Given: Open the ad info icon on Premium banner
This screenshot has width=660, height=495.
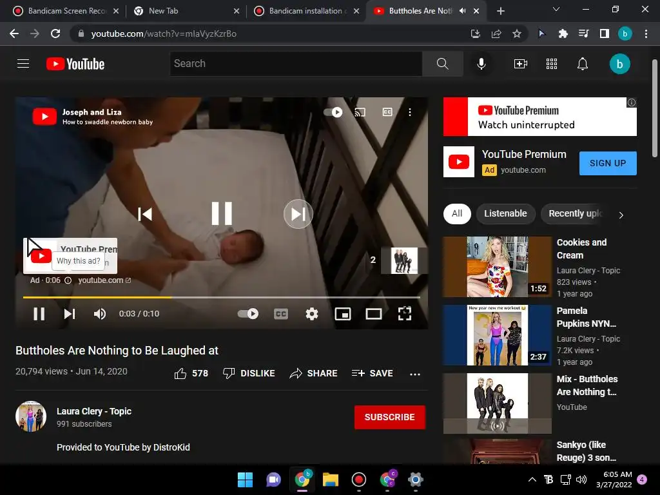Looking at the screenshot, I should coord(632,102).
